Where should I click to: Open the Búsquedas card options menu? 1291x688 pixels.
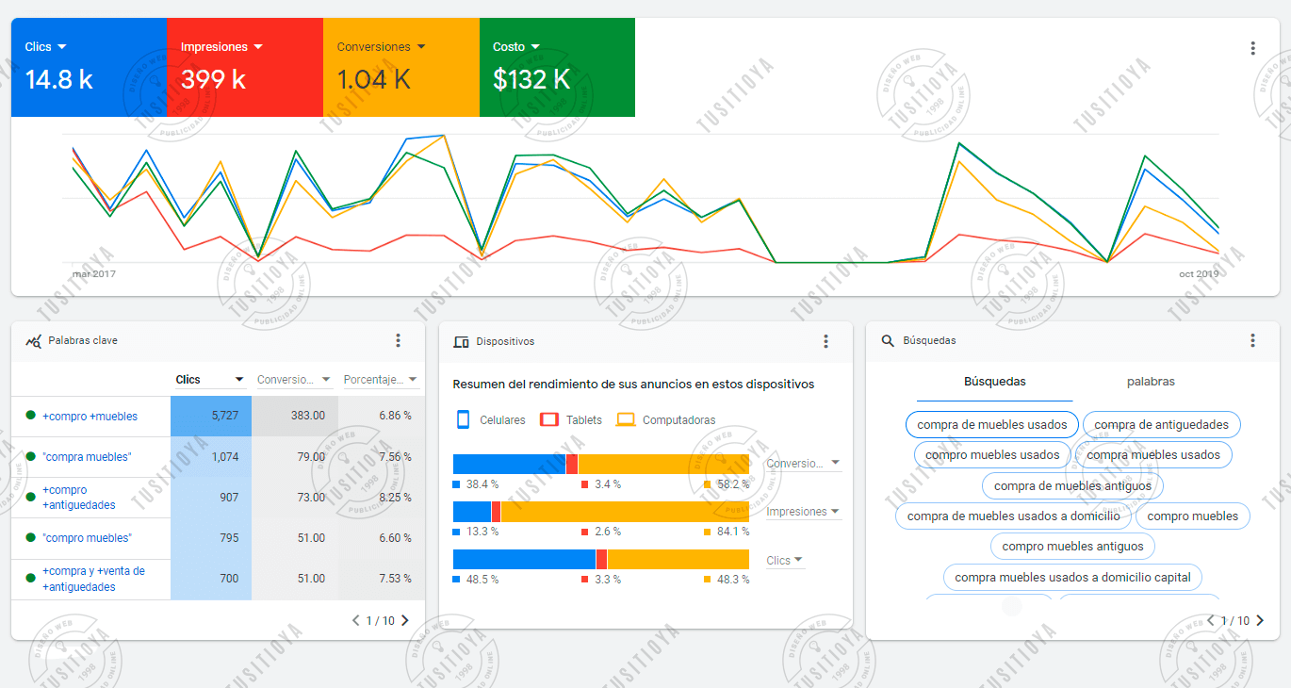point(1252,340)
